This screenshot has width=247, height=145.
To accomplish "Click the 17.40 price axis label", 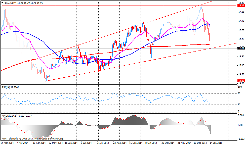I will [241, 21].
